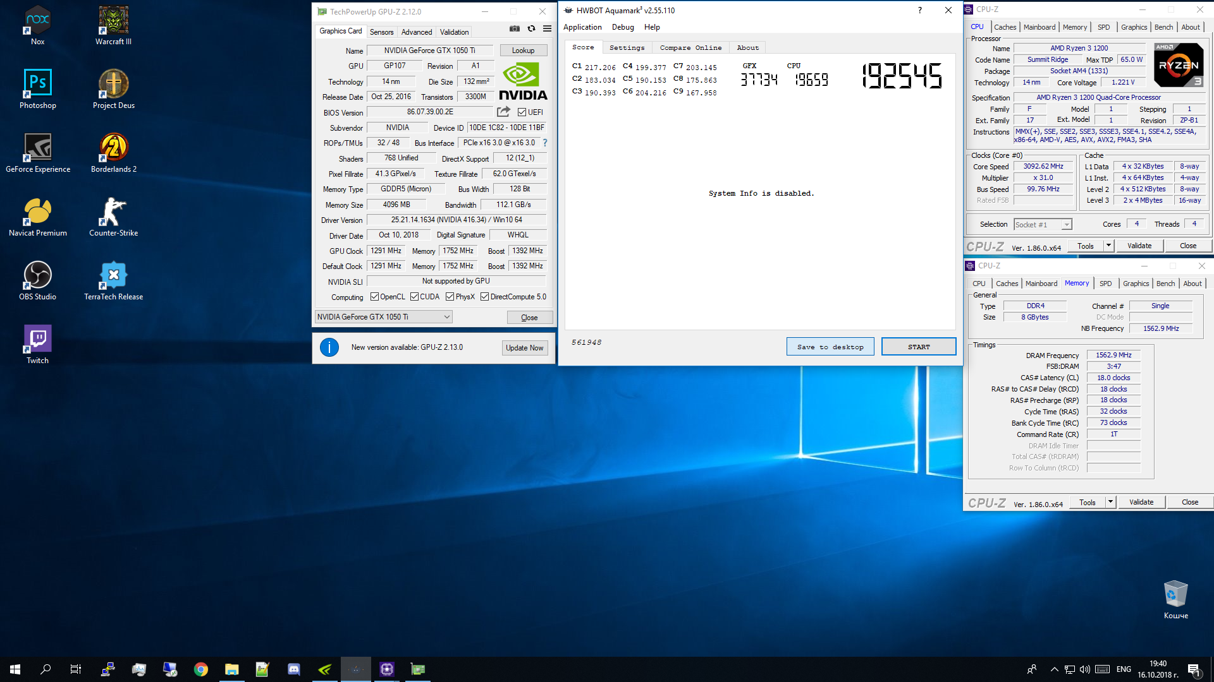Screen dimensions: 1214x682
Task: Switch to SPD tab in lower CPU-Z
Action: 1105,284
